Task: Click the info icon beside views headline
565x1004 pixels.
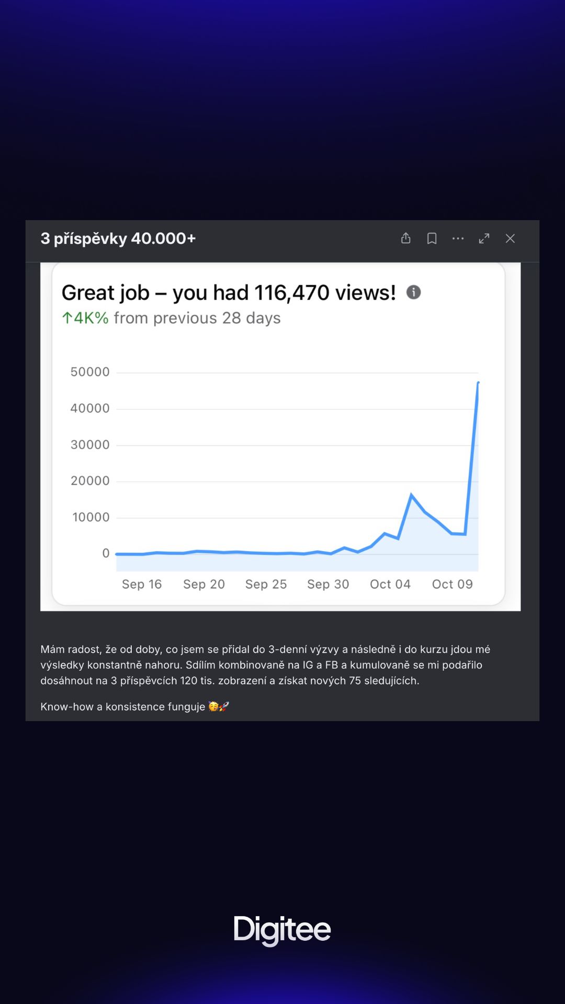Action: [x=414, y=292]
